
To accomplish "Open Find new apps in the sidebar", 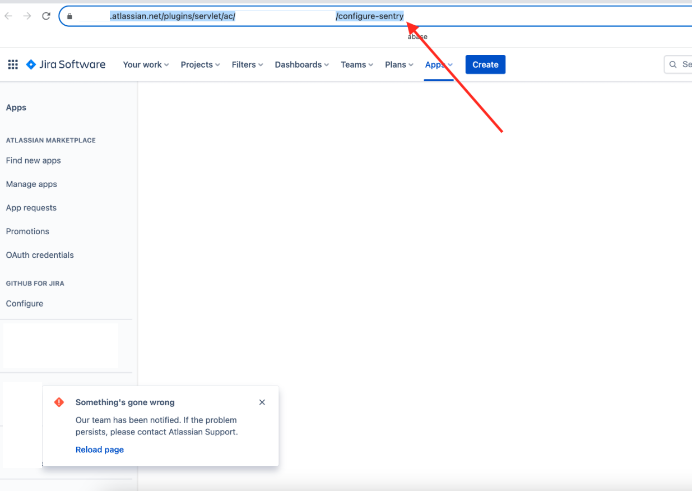I will click(34, 160).
